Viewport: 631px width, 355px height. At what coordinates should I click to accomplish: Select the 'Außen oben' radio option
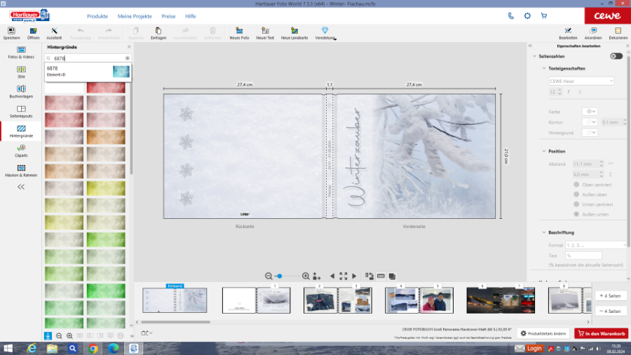pos(577,194)
